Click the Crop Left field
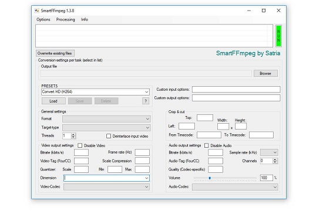The width and height of the screenshot is (323, 211). point(187,126)
